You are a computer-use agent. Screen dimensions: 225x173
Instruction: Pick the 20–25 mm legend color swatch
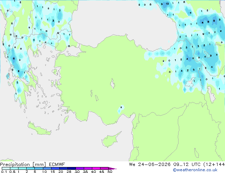click(64, 168)
